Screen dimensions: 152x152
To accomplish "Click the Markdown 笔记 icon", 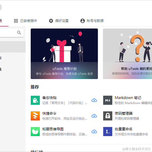I will (108, 100).
